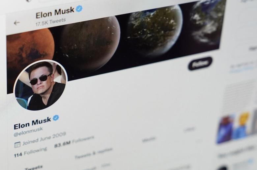Open the 114 Following list

click(x=31, y=152)
